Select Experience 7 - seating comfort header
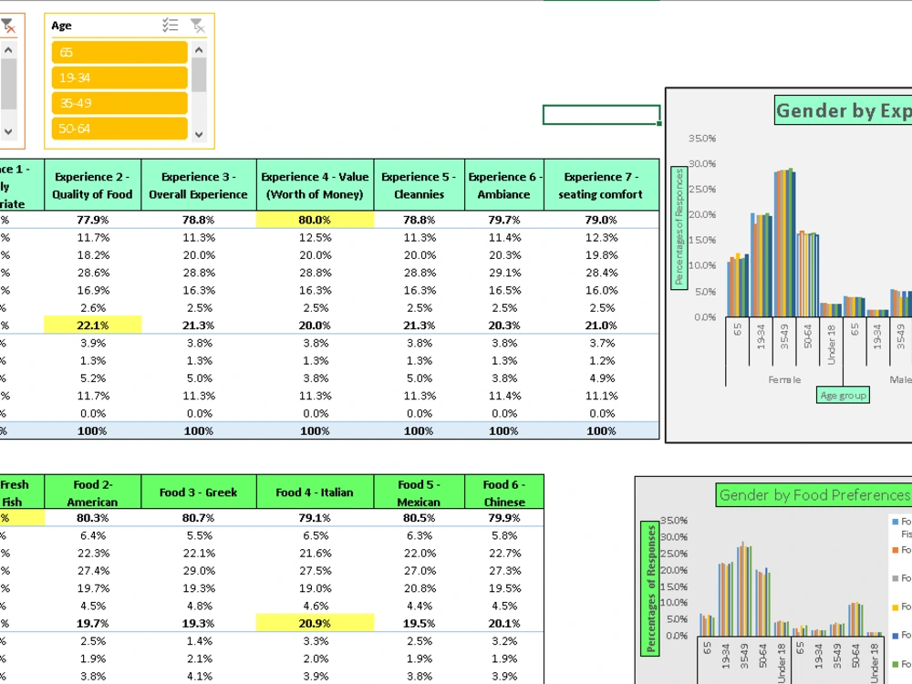This screenshot has height=684, width=912. click(601, 185)
